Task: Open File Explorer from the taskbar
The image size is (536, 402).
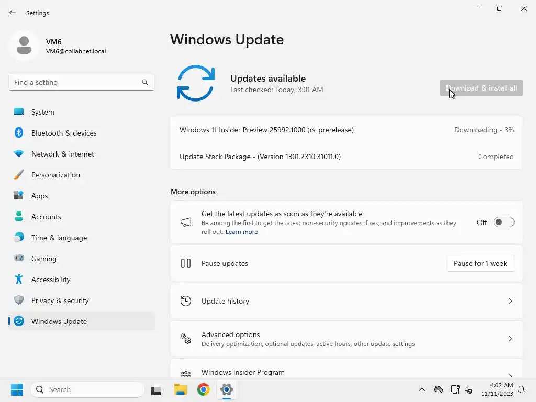Action: point(180,389)
